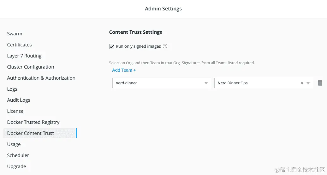Open the Nerd Dinner Ops team dropdown arrow
Screen dimensions: 327x175
tap(308, 83)
